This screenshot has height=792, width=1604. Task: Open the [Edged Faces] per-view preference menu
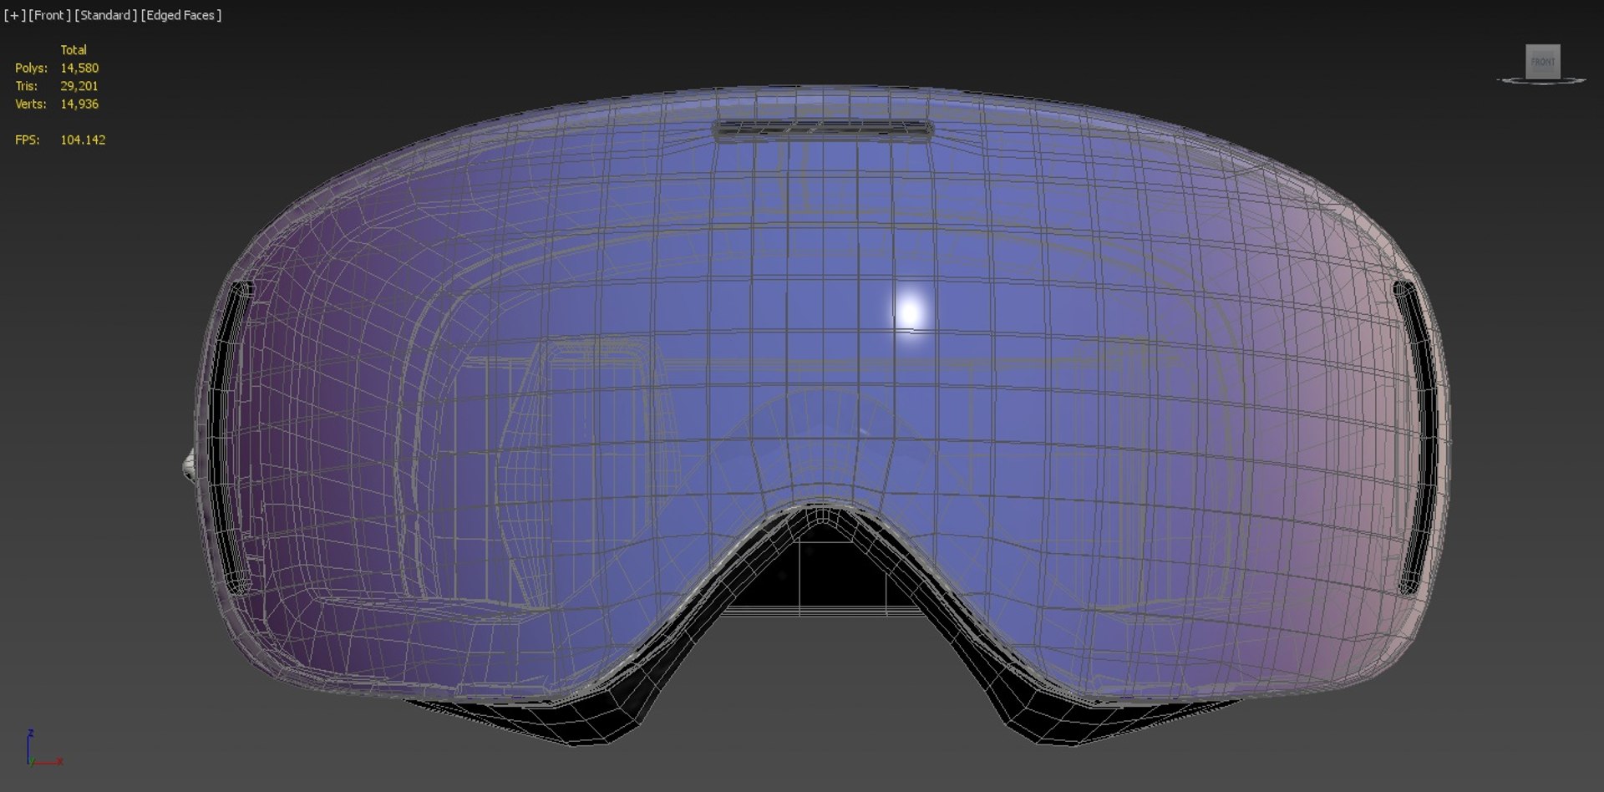tap(181, 15)
